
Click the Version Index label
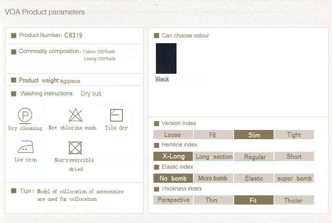click(179, 123)
